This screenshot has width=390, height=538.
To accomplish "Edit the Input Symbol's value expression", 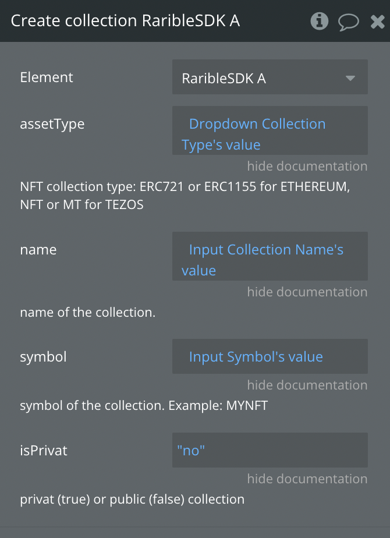I will pyautogui.click(x=270, y=356).
